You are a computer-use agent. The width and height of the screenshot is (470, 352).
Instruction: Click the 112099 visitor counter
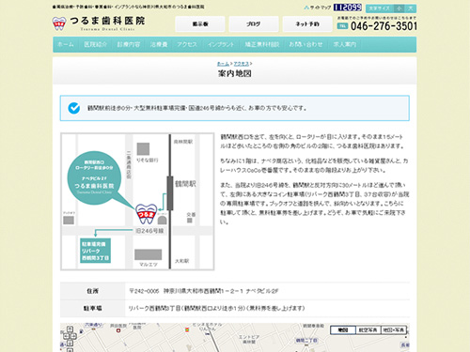pos(348,8)
